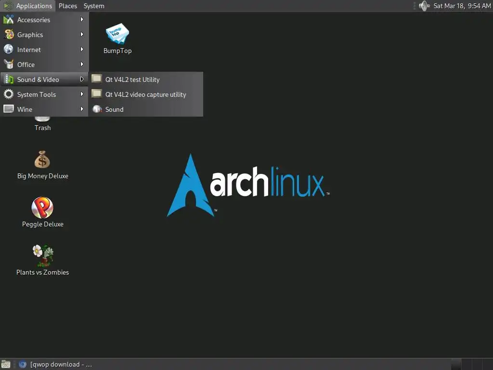Expand the Accessories submenu arrow
The width and height of the screenshot is (493, 370).
(x=82, y=19)
